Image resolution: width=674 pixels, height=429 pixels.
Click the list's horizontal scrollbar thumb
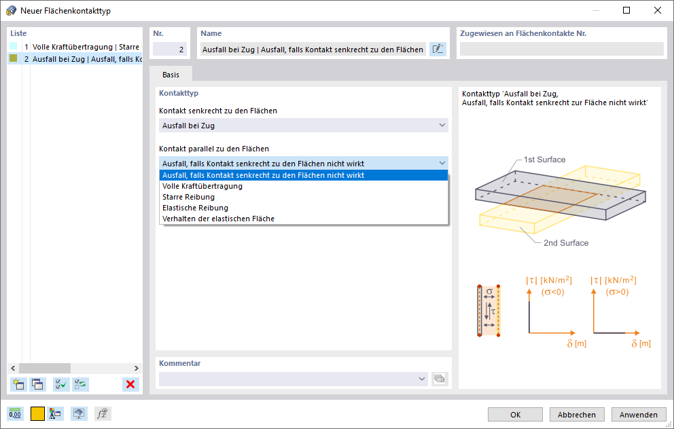[x=45, y=368]
